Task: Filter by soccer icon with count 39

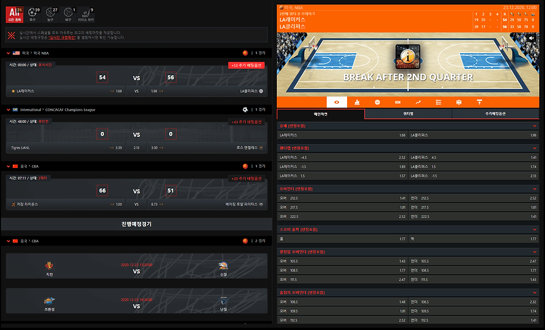Action: click(x=32, y=15)
